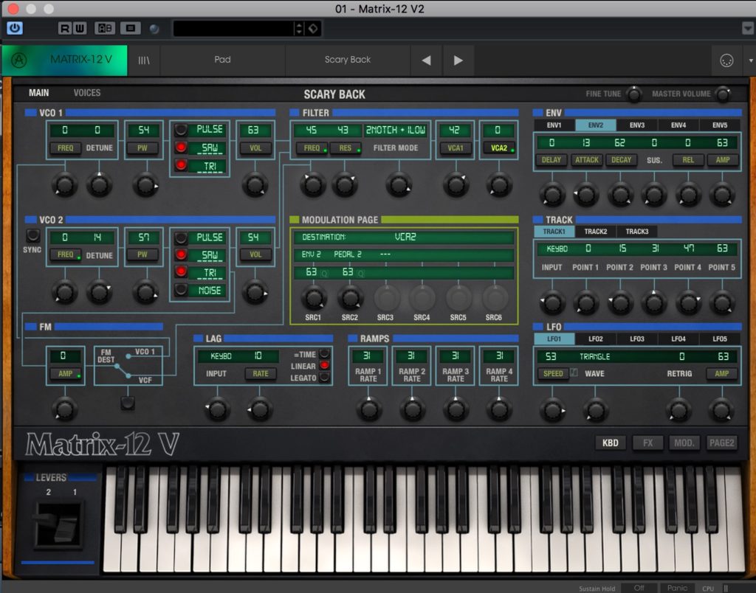The height and width of the screenshot is (593, 756).
Task: Open the LFO TRIANGLE wave selector
Action: (594, 356)
